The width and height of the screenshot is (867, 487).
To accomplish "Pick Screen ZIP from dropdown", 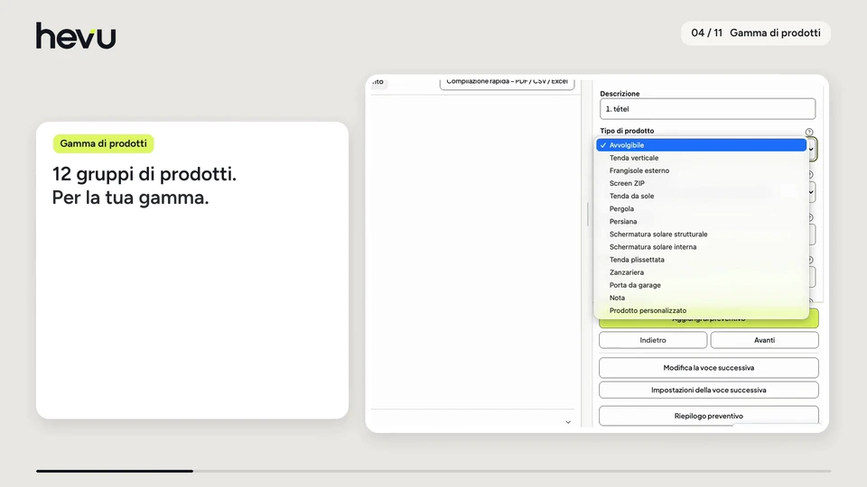I will pyautogui.click(x=701, y=183).
